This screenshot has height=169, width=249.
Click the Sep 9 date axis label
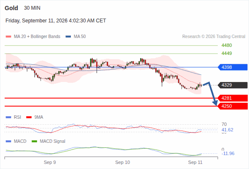(x=50, y=162)
